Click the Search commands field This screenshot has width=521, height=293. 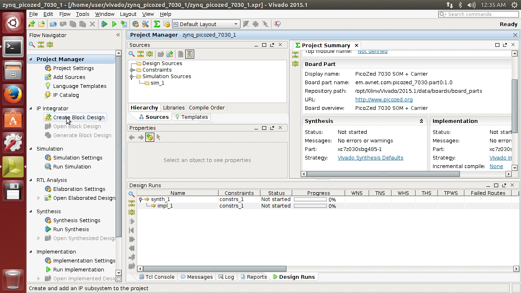pos(478,14)
